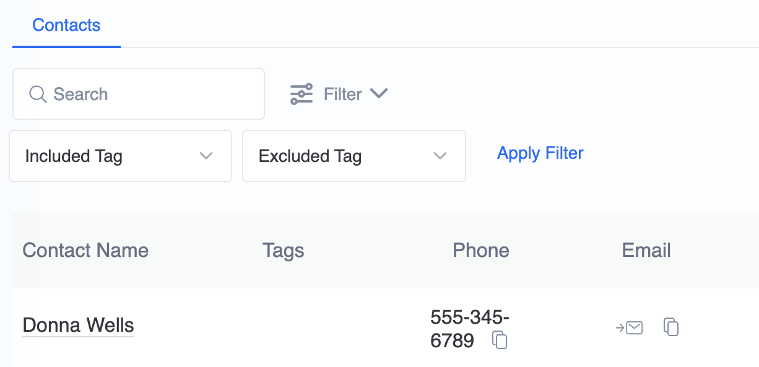Open the Included Tag dropdown
This screenshot has width=759, height=367.
[120, 156]
